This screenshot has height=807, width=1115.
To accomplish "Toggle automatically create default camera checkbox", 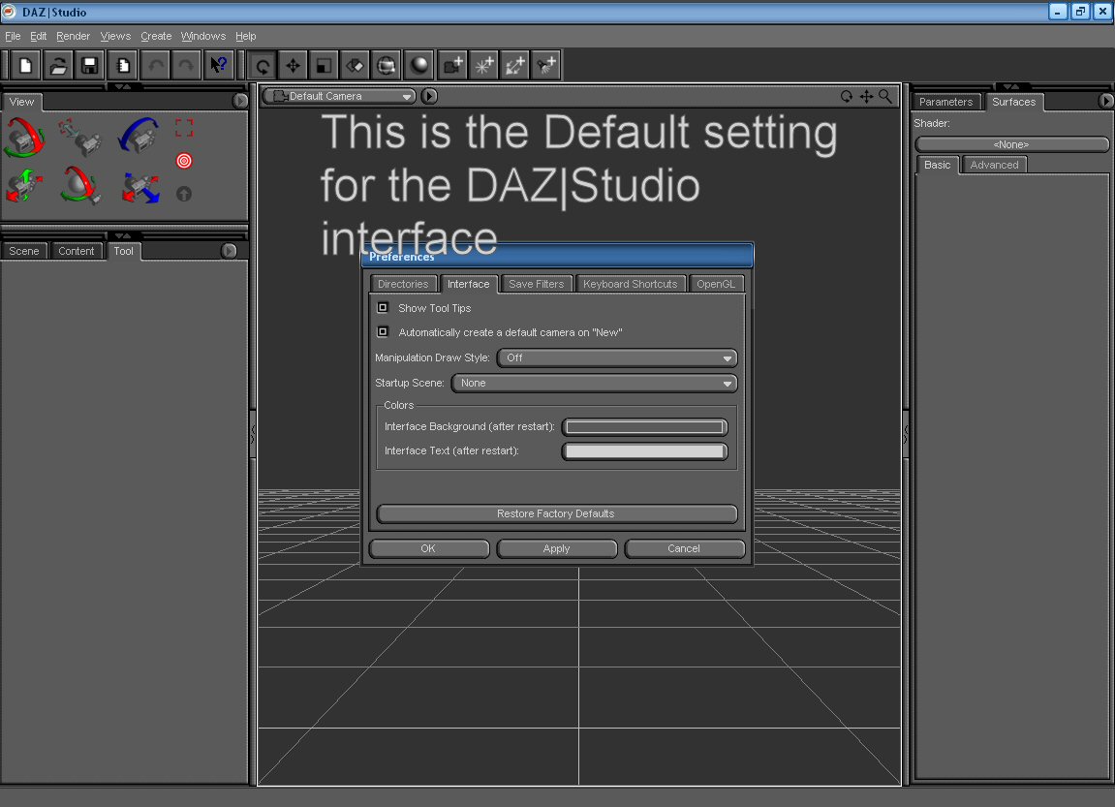I will pyautogui.click(x=383, y=332).
